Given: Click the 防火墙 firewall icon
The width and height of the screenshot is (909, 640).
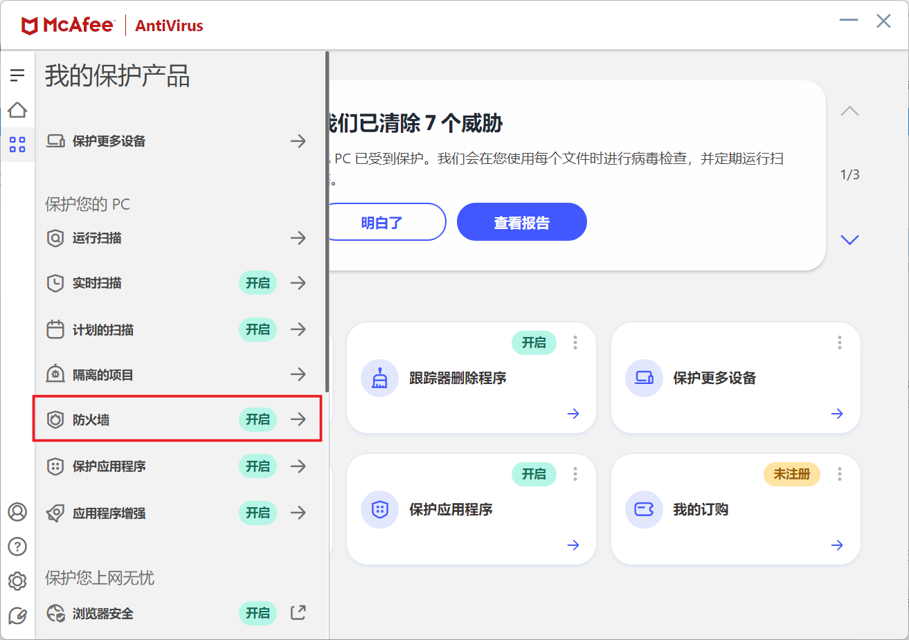Looking at the screenshot, I should (55, 419).
